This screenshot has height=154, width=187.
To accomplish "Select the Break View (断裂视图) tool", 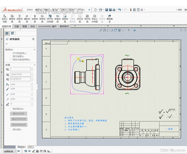I will coord(58,19).
